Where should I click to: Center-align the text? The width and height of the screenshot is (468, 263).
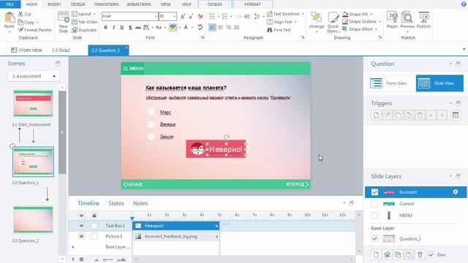(x=220, y=28)
